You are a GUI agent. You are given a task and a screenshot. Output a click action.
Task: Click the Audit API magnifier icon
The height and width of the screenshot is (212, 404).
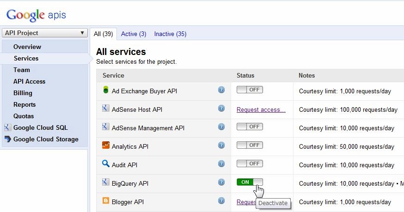click(105, 164)
